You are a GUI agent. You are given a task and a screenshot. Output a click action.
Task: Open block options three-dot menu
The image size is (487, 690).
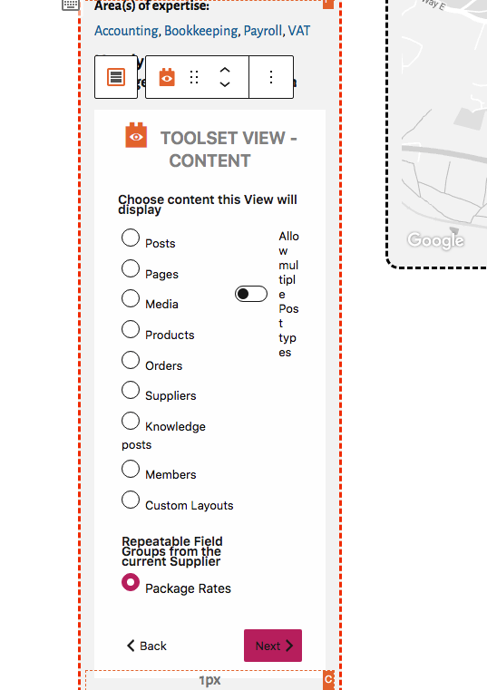pos(271,77)
